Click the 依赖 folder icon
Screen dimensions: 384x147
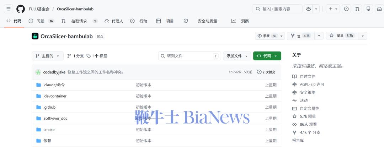click(38, 141)
